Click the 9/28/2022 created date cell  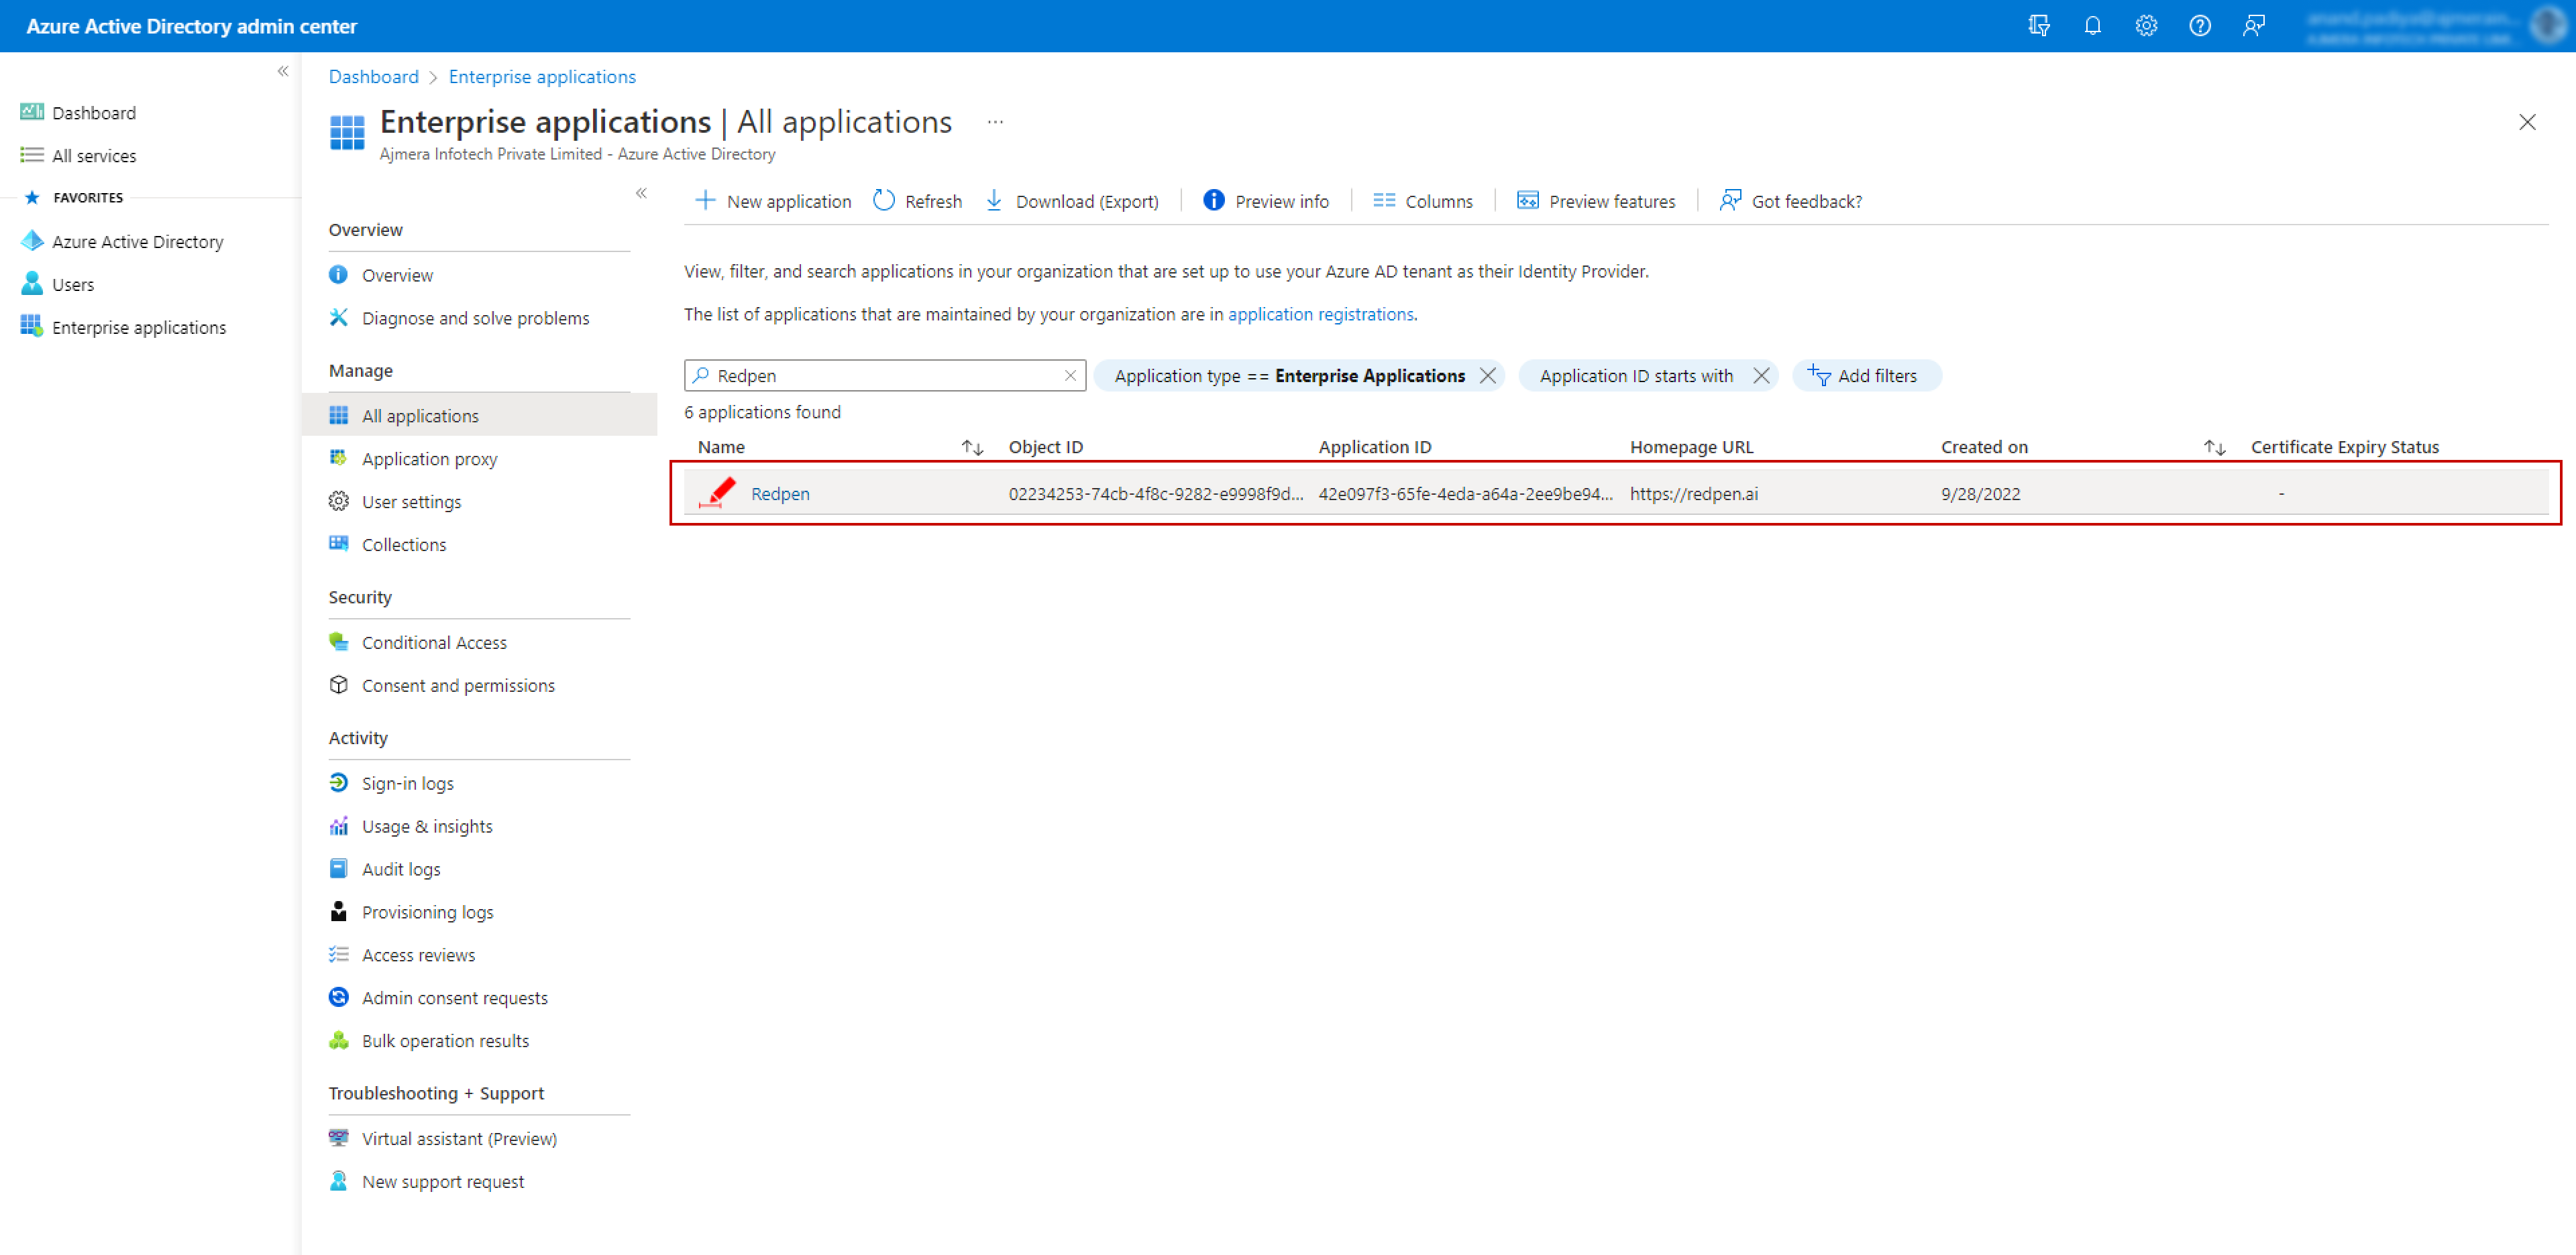(x=1980, y=493)
